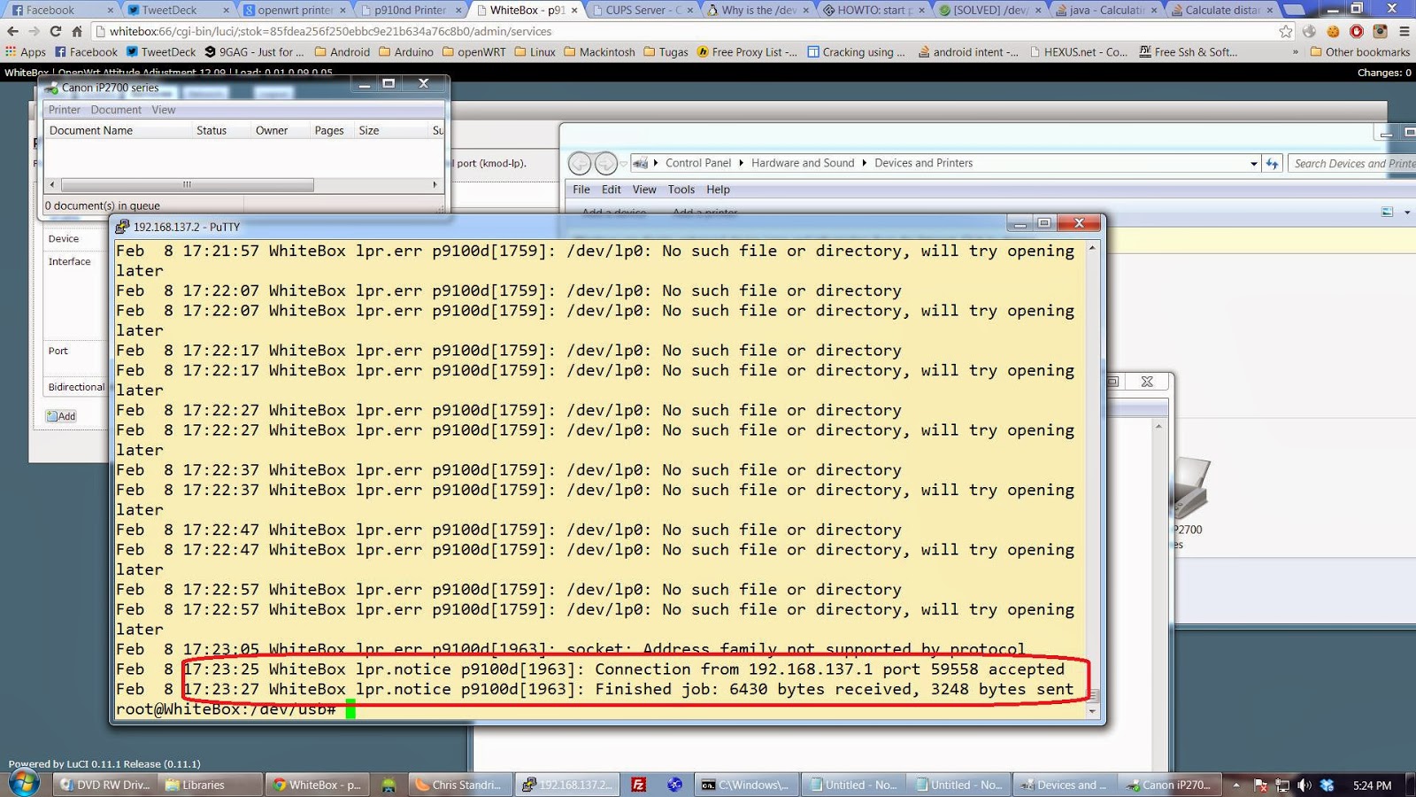Open View menu in Devices and Printers

click(x=644, y=190)
